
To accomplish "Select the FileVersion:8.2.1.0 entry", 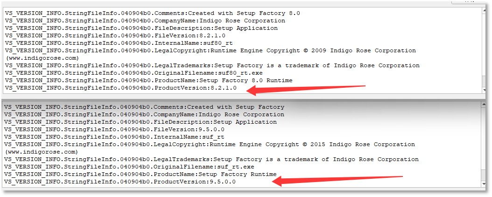I will tap(115, 35).
